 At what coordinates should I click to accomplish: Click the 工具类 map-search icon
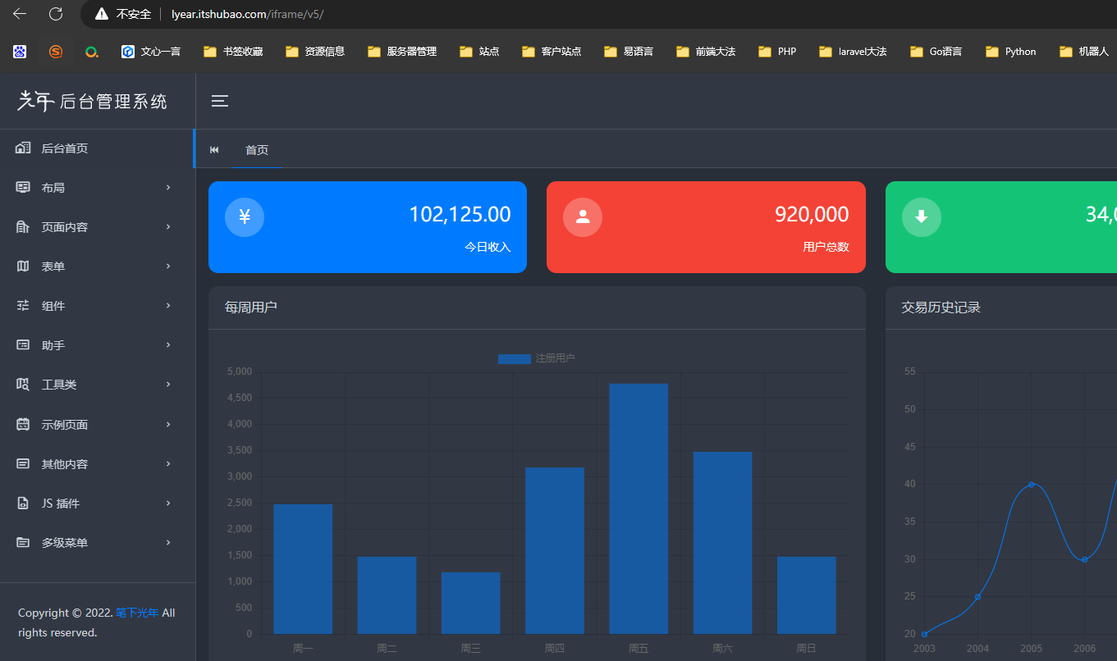[x=23, y=384]
